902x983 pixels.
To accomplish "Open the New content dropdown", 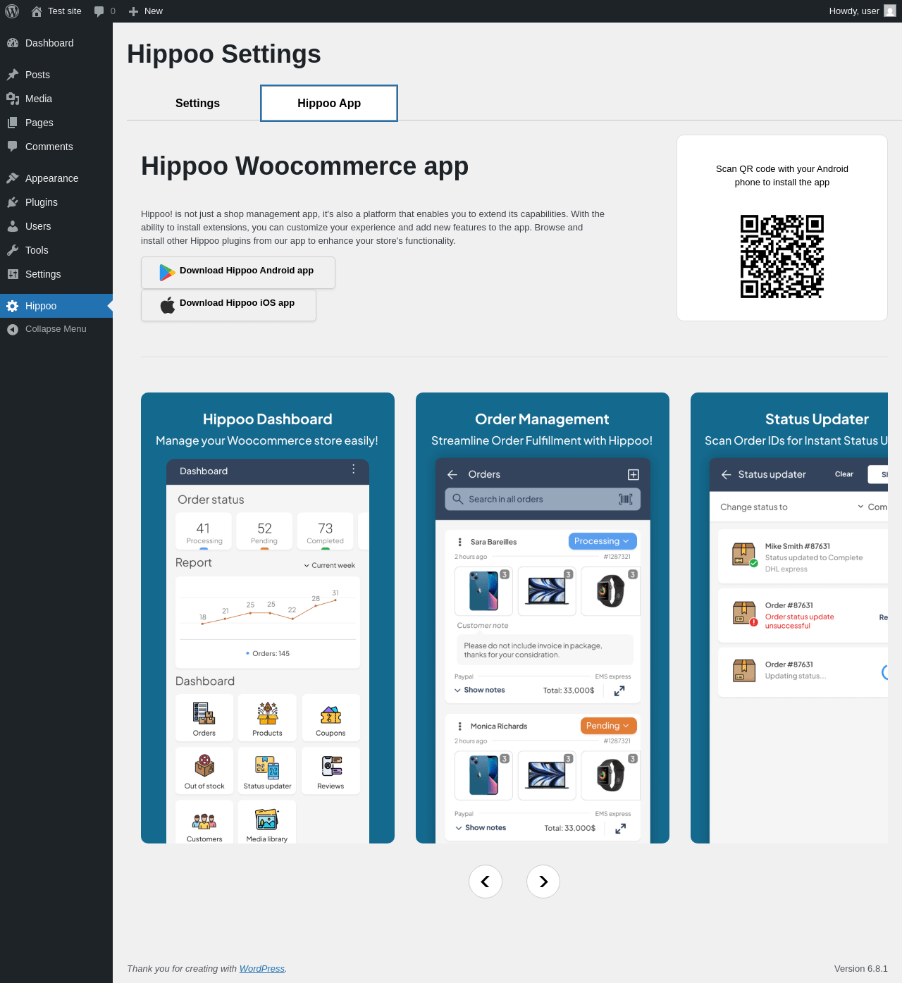I will coord(146,11).
